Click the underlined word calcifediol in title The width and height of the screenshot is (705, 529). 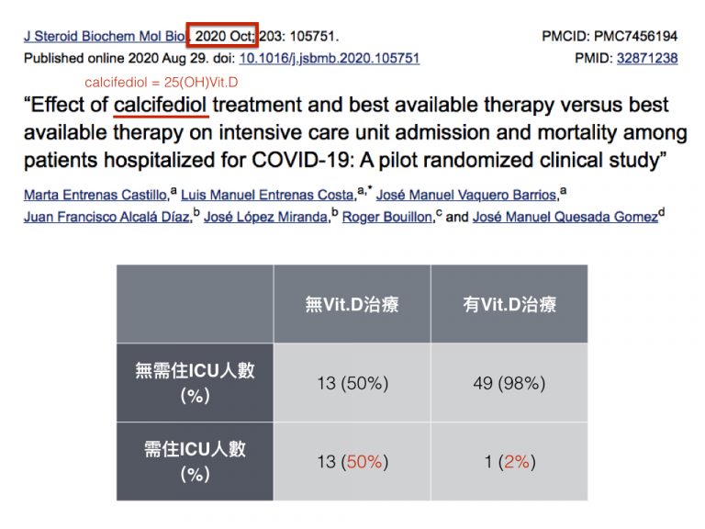tap(161, 106)
